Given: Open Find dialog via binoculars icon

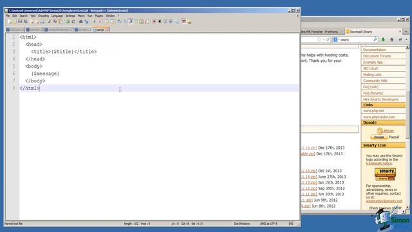Looking at the screenshot, I should tap(80, 21).
